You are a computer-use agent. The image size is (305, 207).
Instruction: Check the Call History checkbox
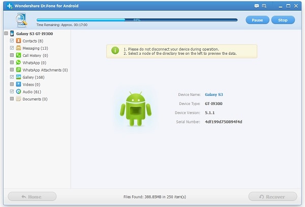pyautogui.click(x=12, y=55)
